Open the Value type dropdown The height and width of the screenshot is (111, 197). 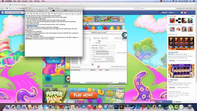click(x=107, y=48)
